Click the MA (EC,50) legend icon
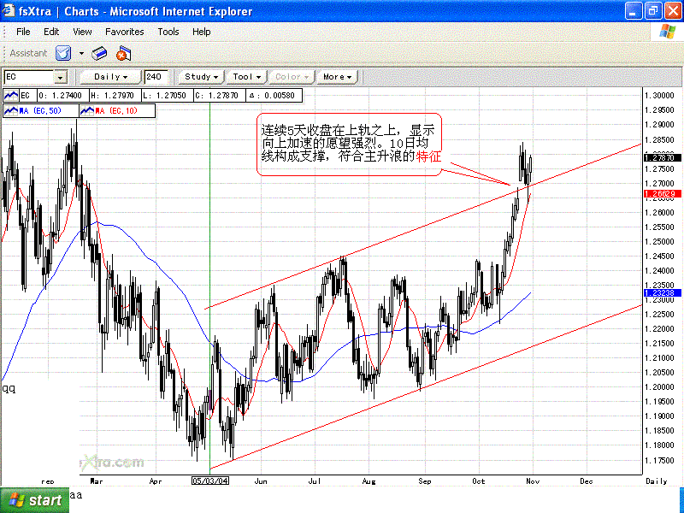This screenshot has width=684, height=513. click(11, 110)
